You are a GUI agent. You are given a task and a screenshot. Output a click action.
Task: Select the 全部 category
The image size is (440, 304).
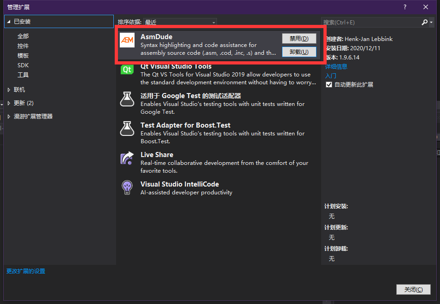22,36
